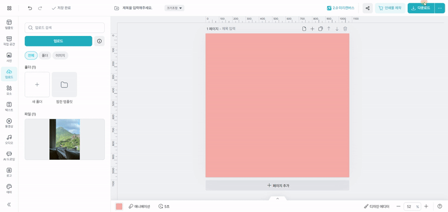
Task: Click the 인쇄물 제작 print button
Action: pos(390,8)
